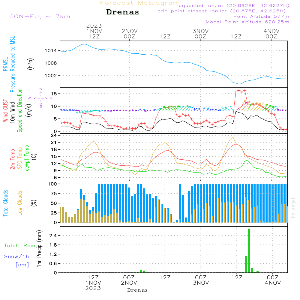Click the bottom axis 00Z 2NOV label
The image size is (300, 300).
point(129,280)
